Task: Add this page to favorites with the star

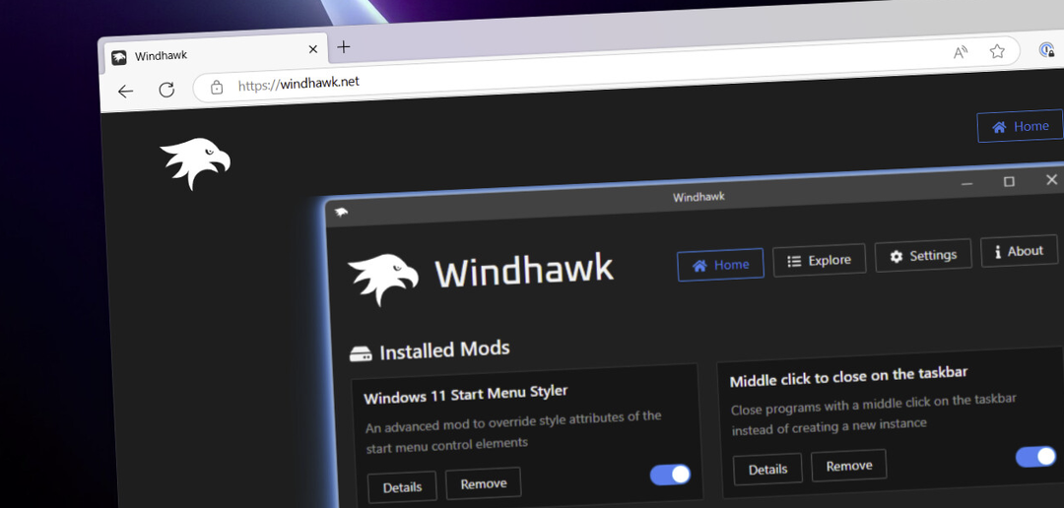Action: click(997, 51)
